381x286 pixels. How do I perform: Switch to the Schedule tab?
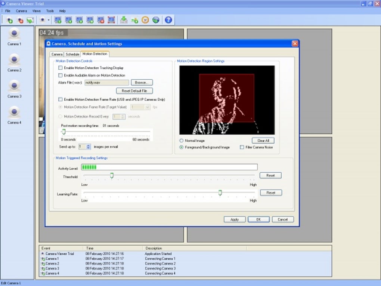(x=72, y=54)
